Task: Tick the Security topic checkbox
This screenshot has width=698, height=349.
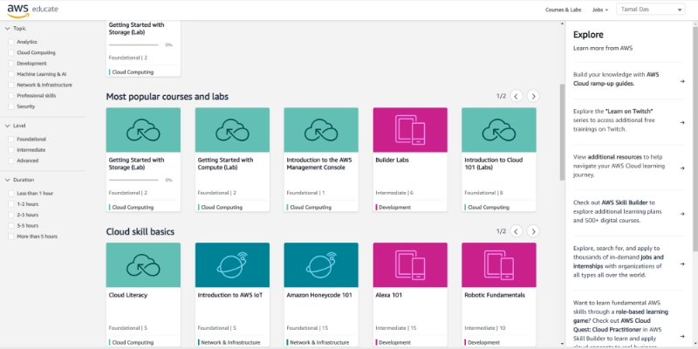Action: [x=11, y=106]
